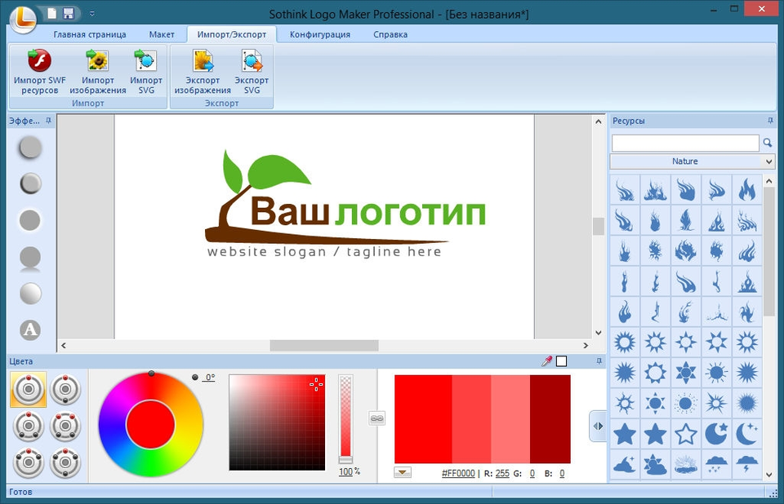Expand the color format dropdown below swatches

tap(403, 472)
